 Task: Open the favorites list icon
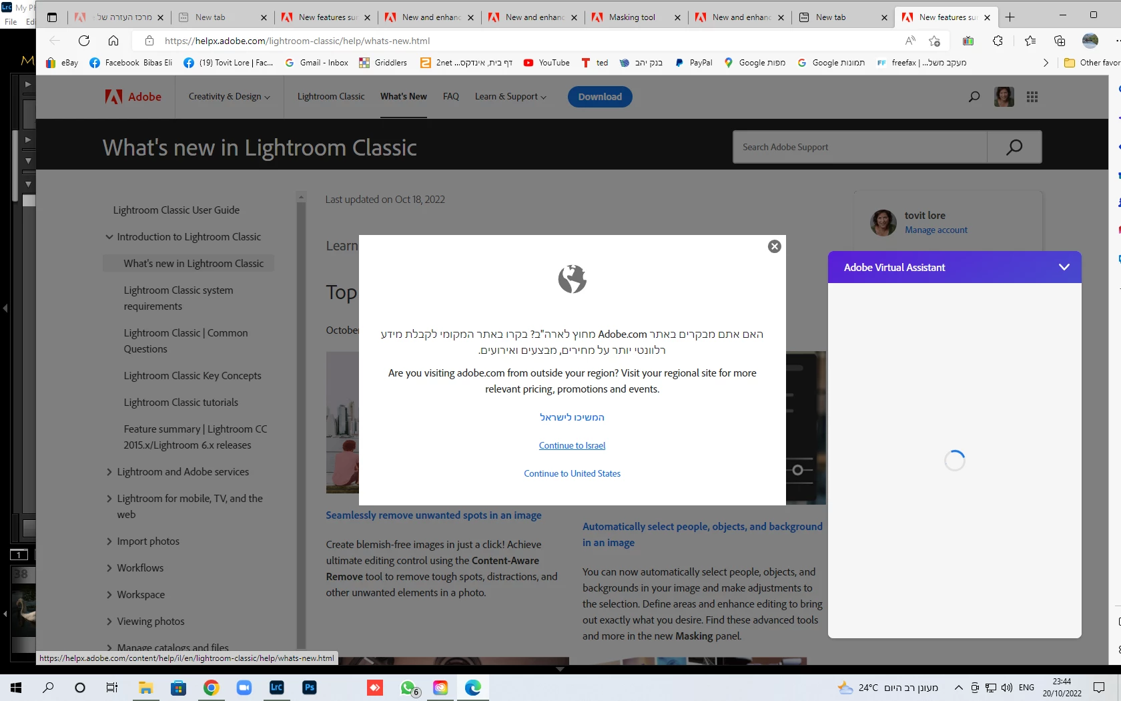point(1030,41)
